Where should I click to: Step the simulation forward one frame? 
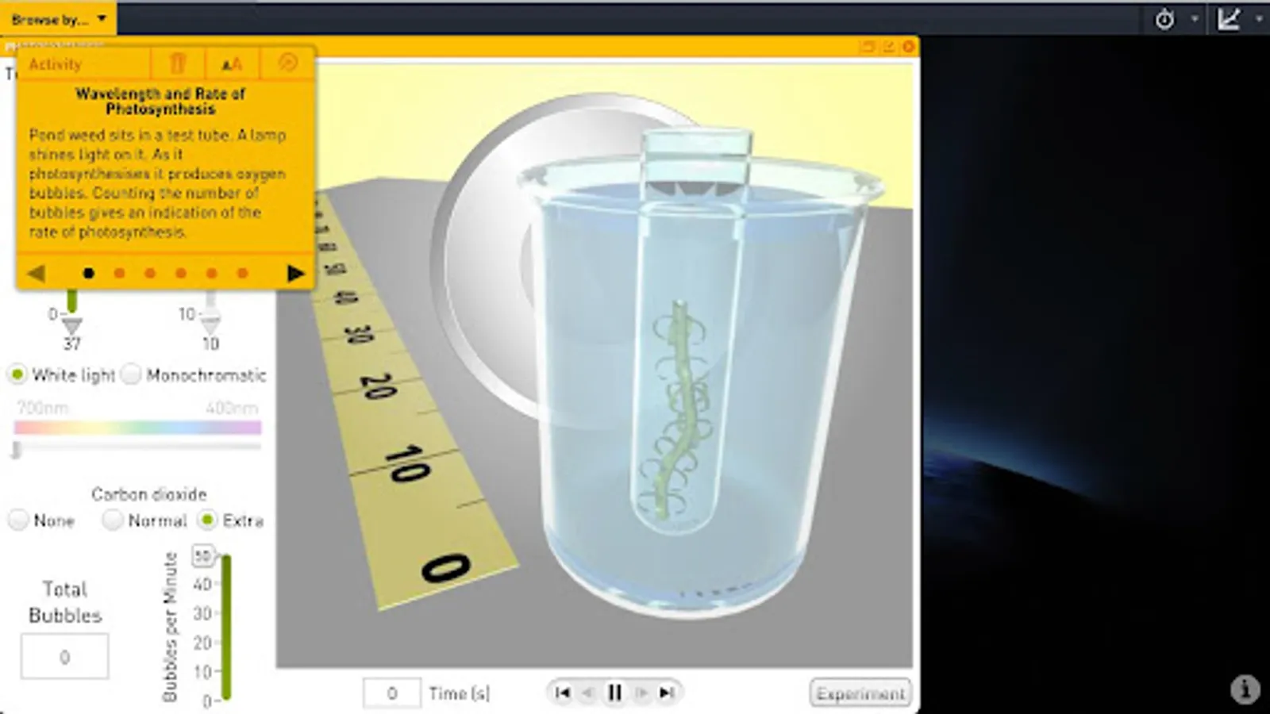coord(641,693)
